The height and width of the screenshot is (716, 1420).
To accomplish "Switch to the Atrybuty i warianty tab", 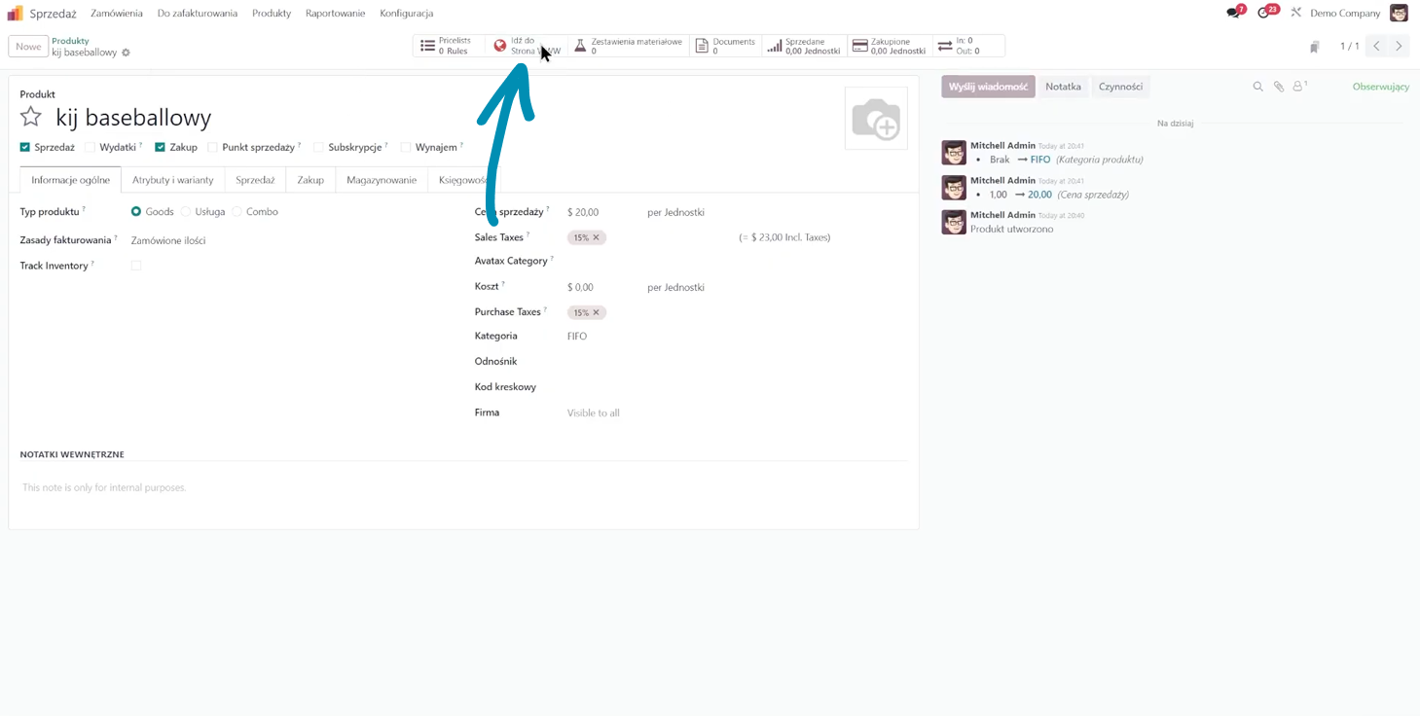I will pos(172,180).
